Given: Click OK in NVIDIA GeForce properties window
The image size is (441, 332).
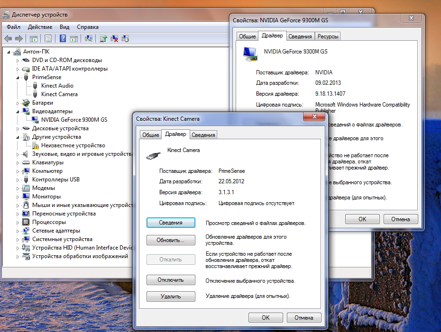Looking at the screenshot, I should (x=362, y=219).
